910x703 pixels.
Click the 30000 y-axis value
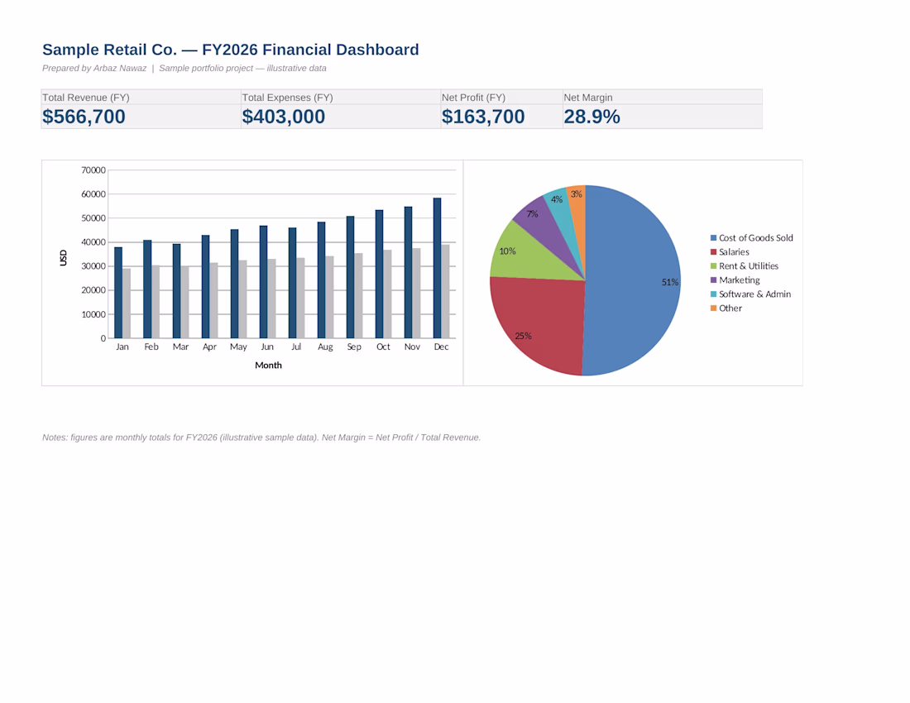(93, 266)
